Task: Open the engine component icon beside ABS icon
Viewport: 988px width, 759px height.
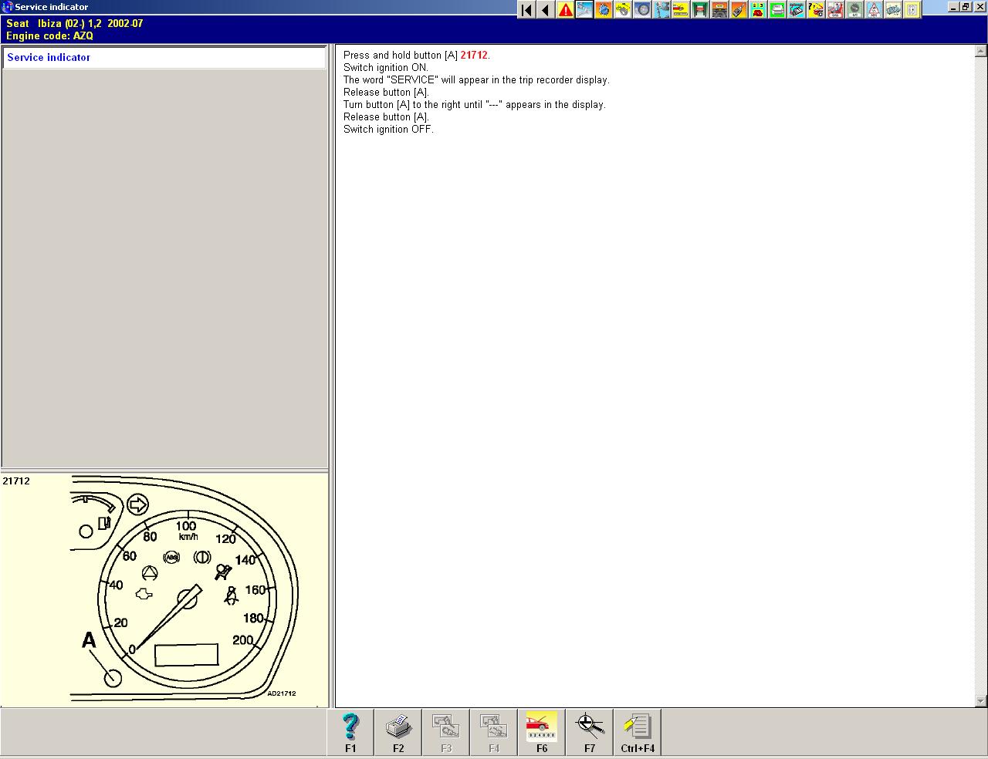Action: 893,9
